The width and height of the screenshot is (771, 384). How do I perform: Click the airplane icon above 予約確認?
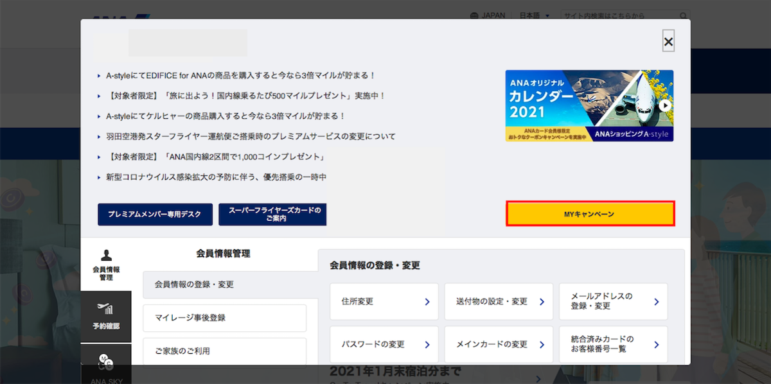point(105,309)
